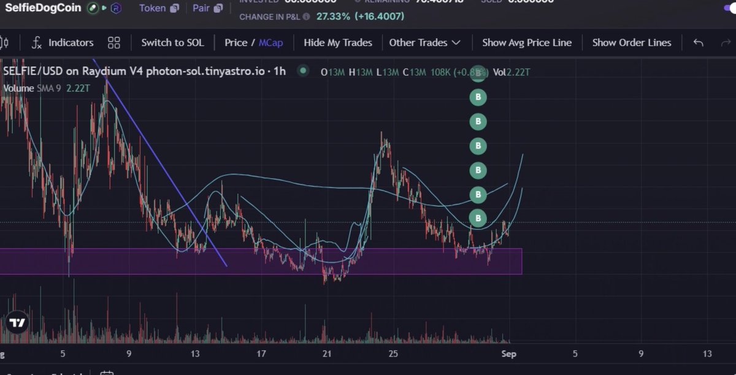Open the fx Indicators menu

click(x=63, y=43)
